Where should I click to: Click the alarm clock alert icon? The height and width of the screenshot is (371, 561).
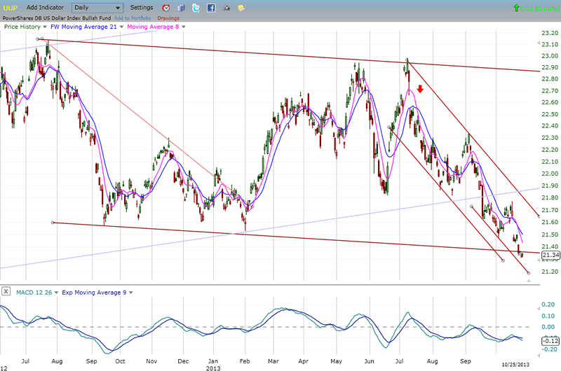tap(166, 8)
